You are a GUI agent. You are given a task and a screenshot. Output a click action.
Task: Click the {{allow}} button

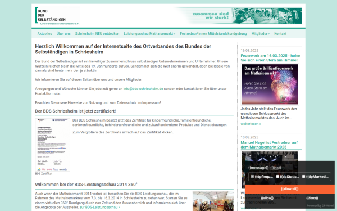267,198
